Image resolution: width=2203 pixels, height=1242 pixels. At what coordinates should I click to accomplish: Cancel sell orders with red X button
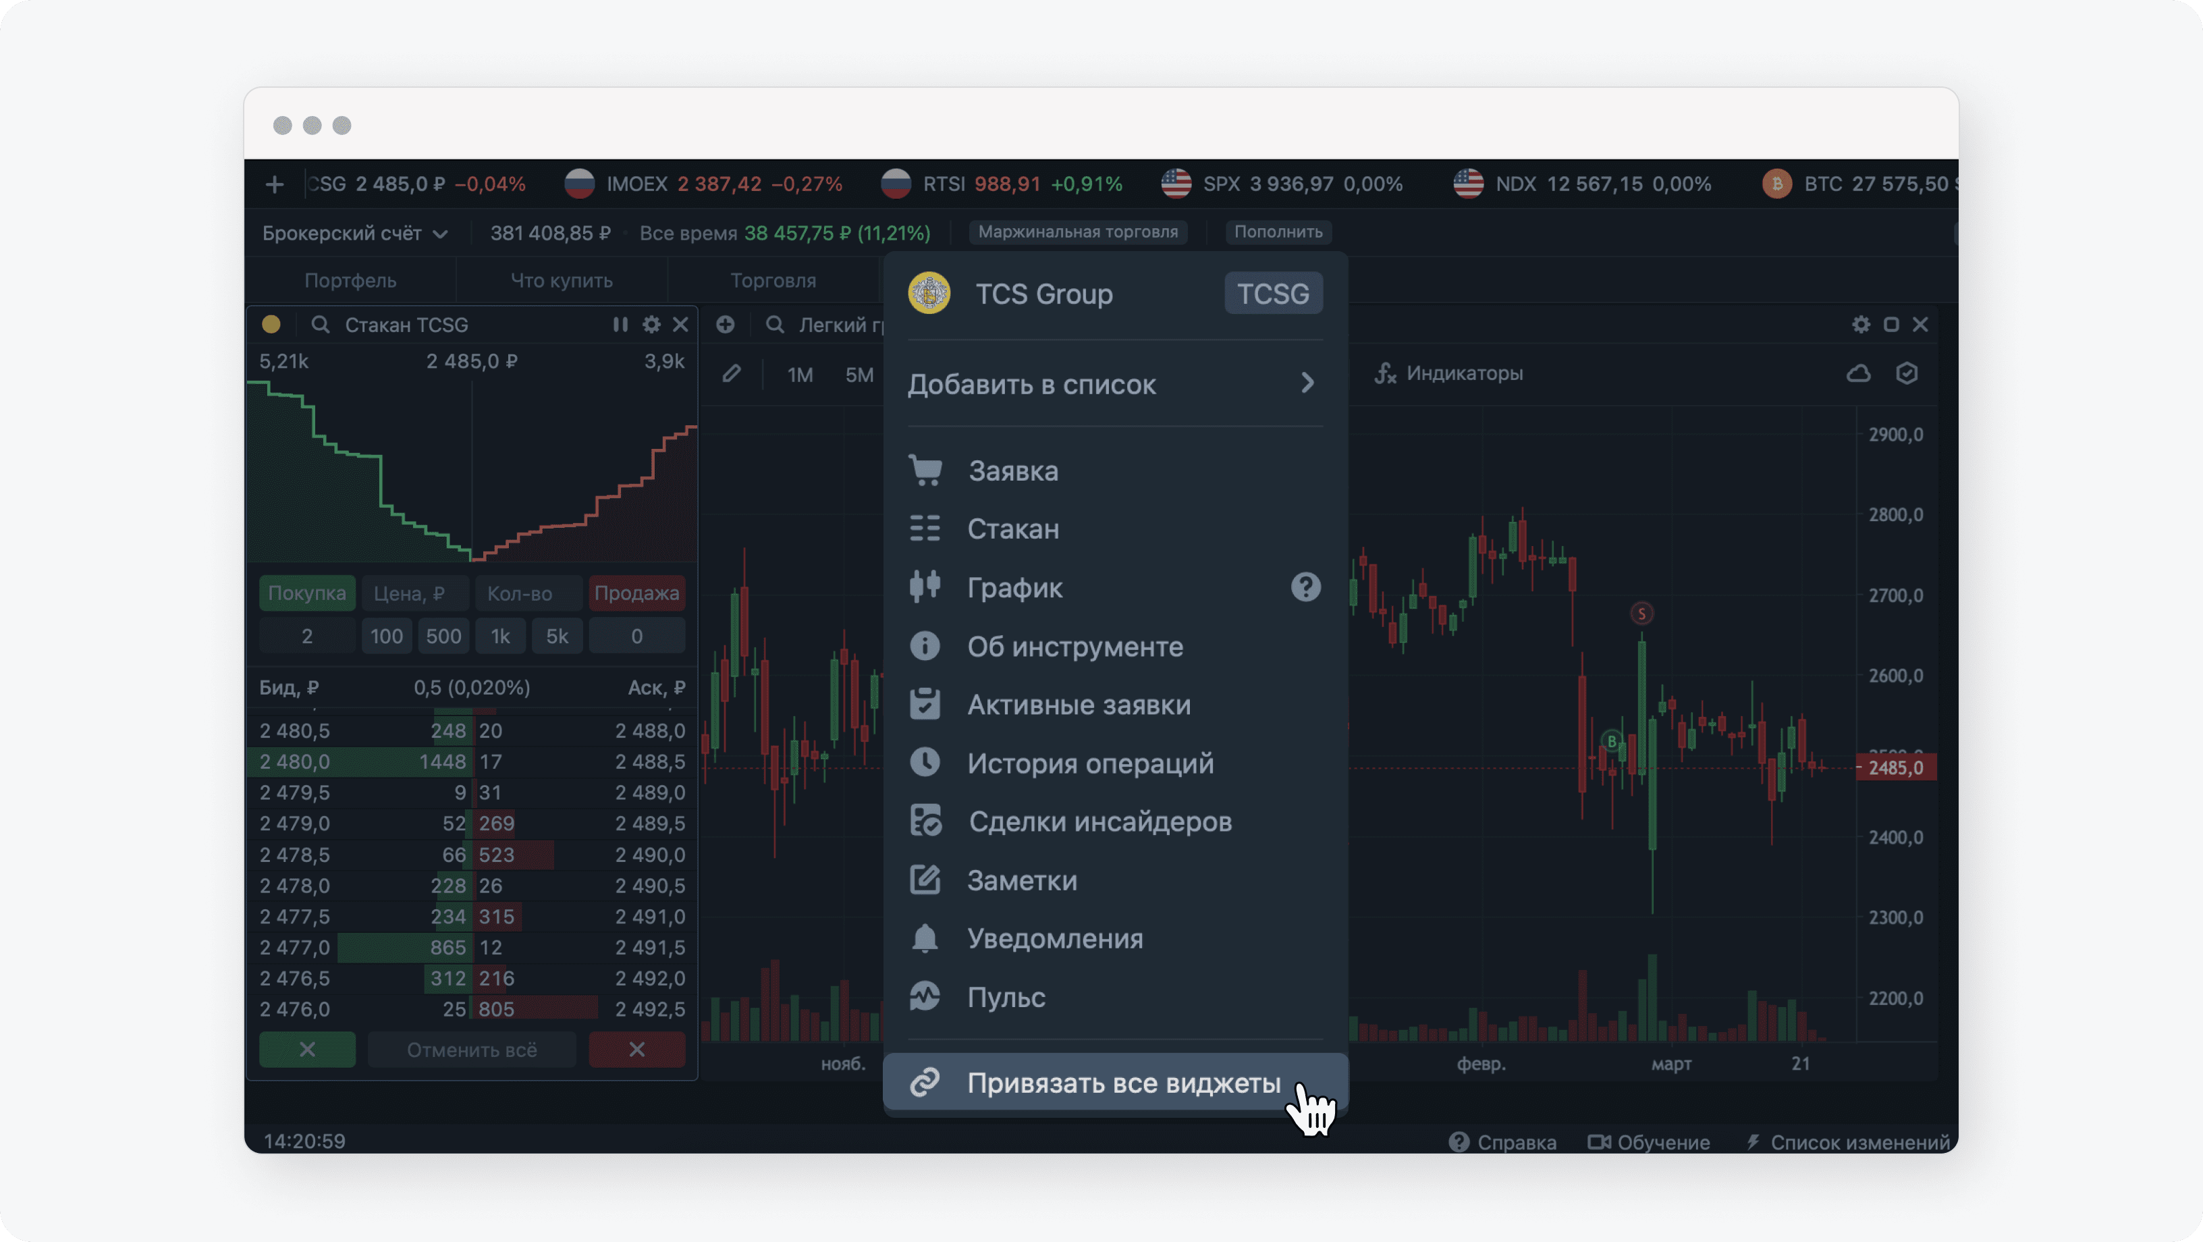tap(636, 1050)
